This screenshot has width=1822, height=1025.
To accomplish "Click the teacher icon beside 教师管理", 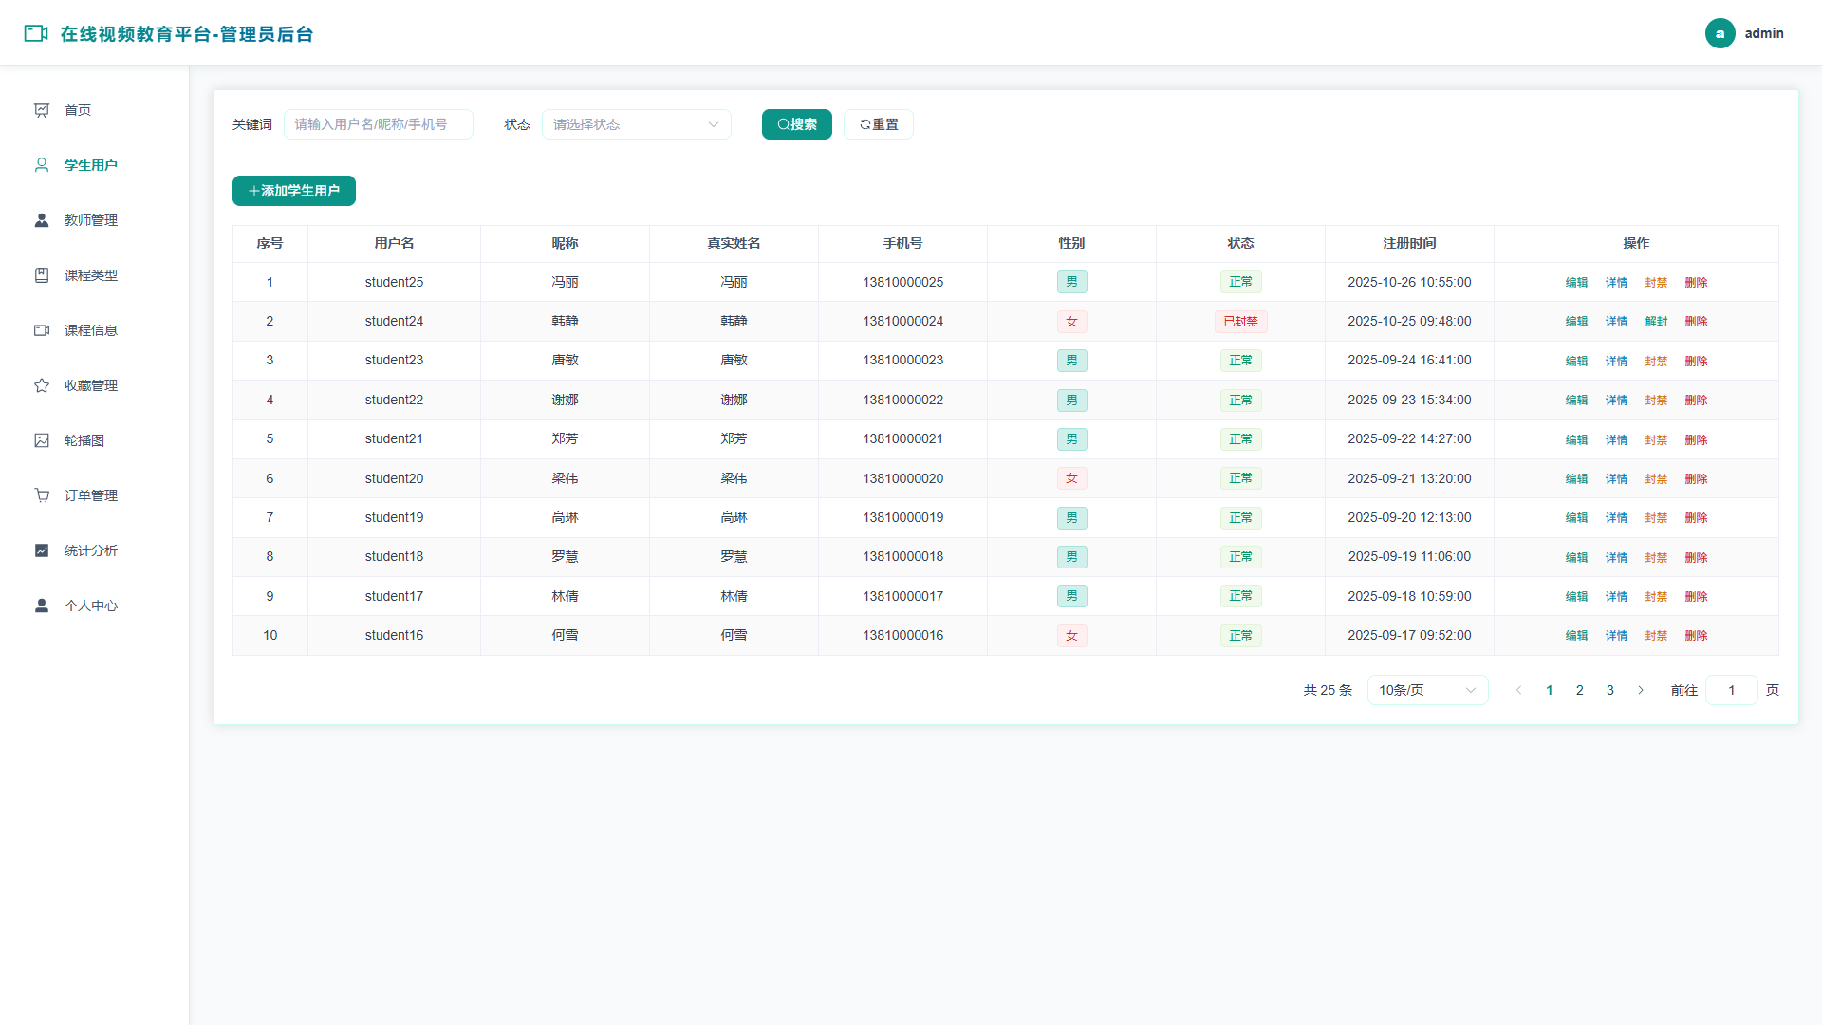I will pyautogui.click(x=42, y=220).
